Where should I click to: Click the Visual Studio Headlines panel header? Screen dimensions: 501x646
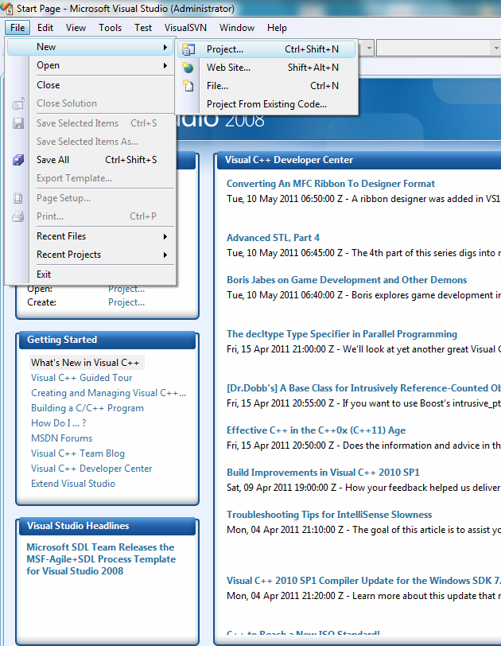(107, 526)
